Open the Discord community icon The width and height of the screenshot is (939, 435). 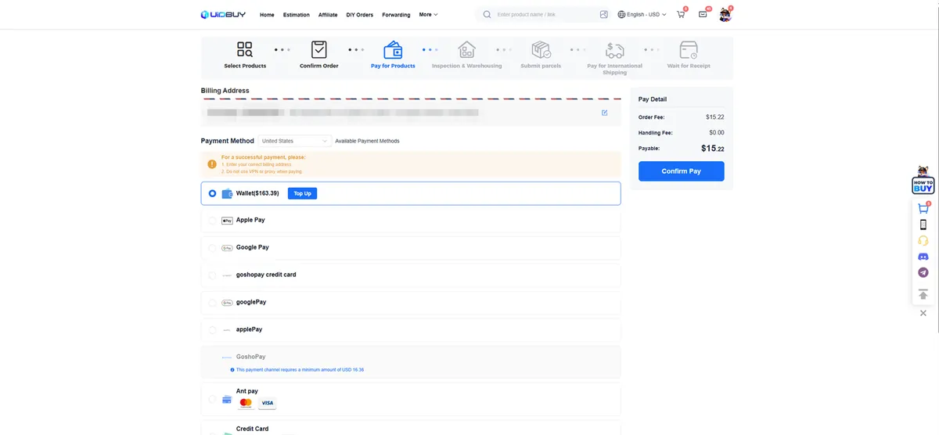[923, 257]
